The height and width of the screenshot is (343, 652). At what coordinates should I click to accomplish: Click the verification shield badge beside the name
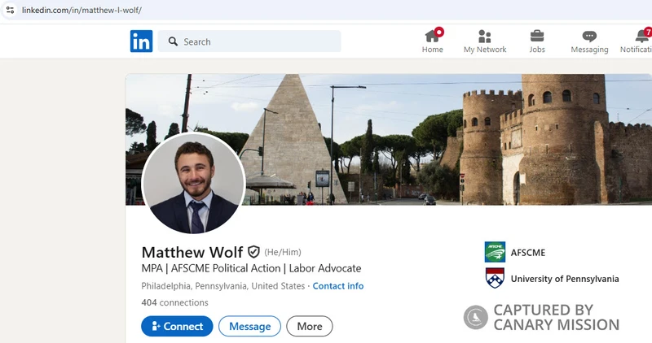253,252
